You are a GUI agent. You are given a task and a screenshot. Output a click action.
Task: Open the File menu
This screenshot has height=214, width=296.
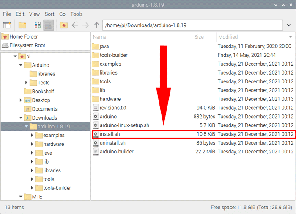click(7, 14)
